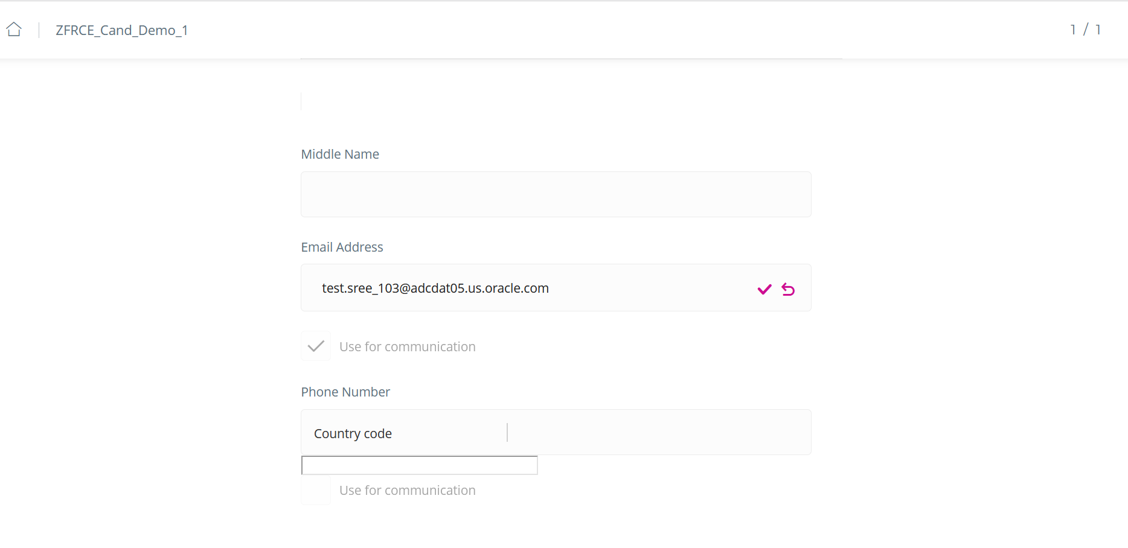Viewport: 1128px width, 548px height.
Task: Enable phone Use for communication checkbox
Action: tap(316, 490)
